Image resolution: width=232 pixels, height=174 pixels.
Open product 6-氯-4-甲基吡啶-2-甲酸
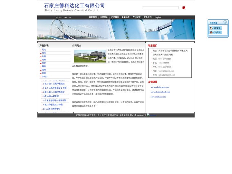point(53,105)
